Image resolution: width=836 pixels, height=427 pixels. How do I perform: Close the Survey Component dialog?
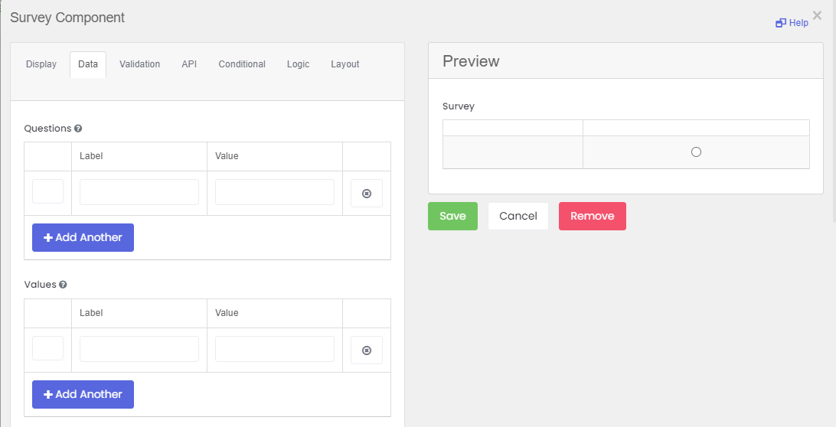817,15
